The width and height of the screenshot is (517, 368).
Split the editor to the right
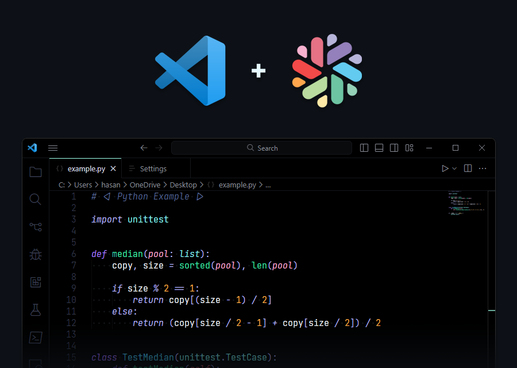pyautogui.click(x=468, y=168)
